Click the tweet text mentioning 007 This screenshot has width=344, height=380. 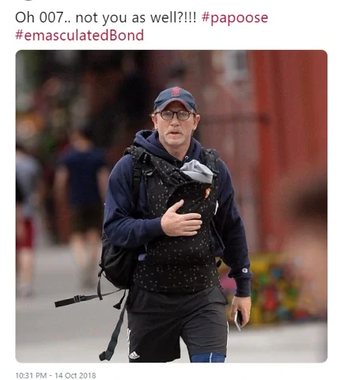pos(105,18)
